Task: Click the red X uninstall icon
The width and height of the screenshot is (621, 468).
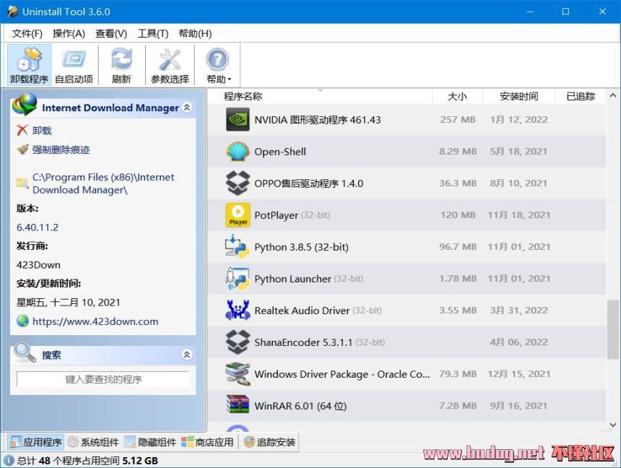Action: tap(22, 130)
